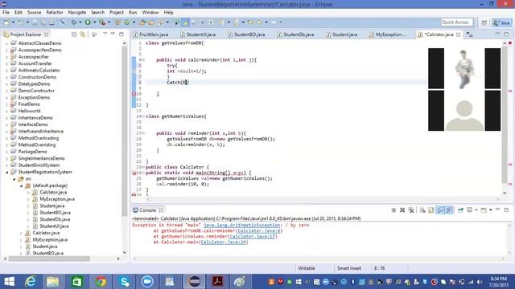The image size is (515, 289).
Task: Click the Open Perspective icon near Quick Access
Action: pos(484,22)
